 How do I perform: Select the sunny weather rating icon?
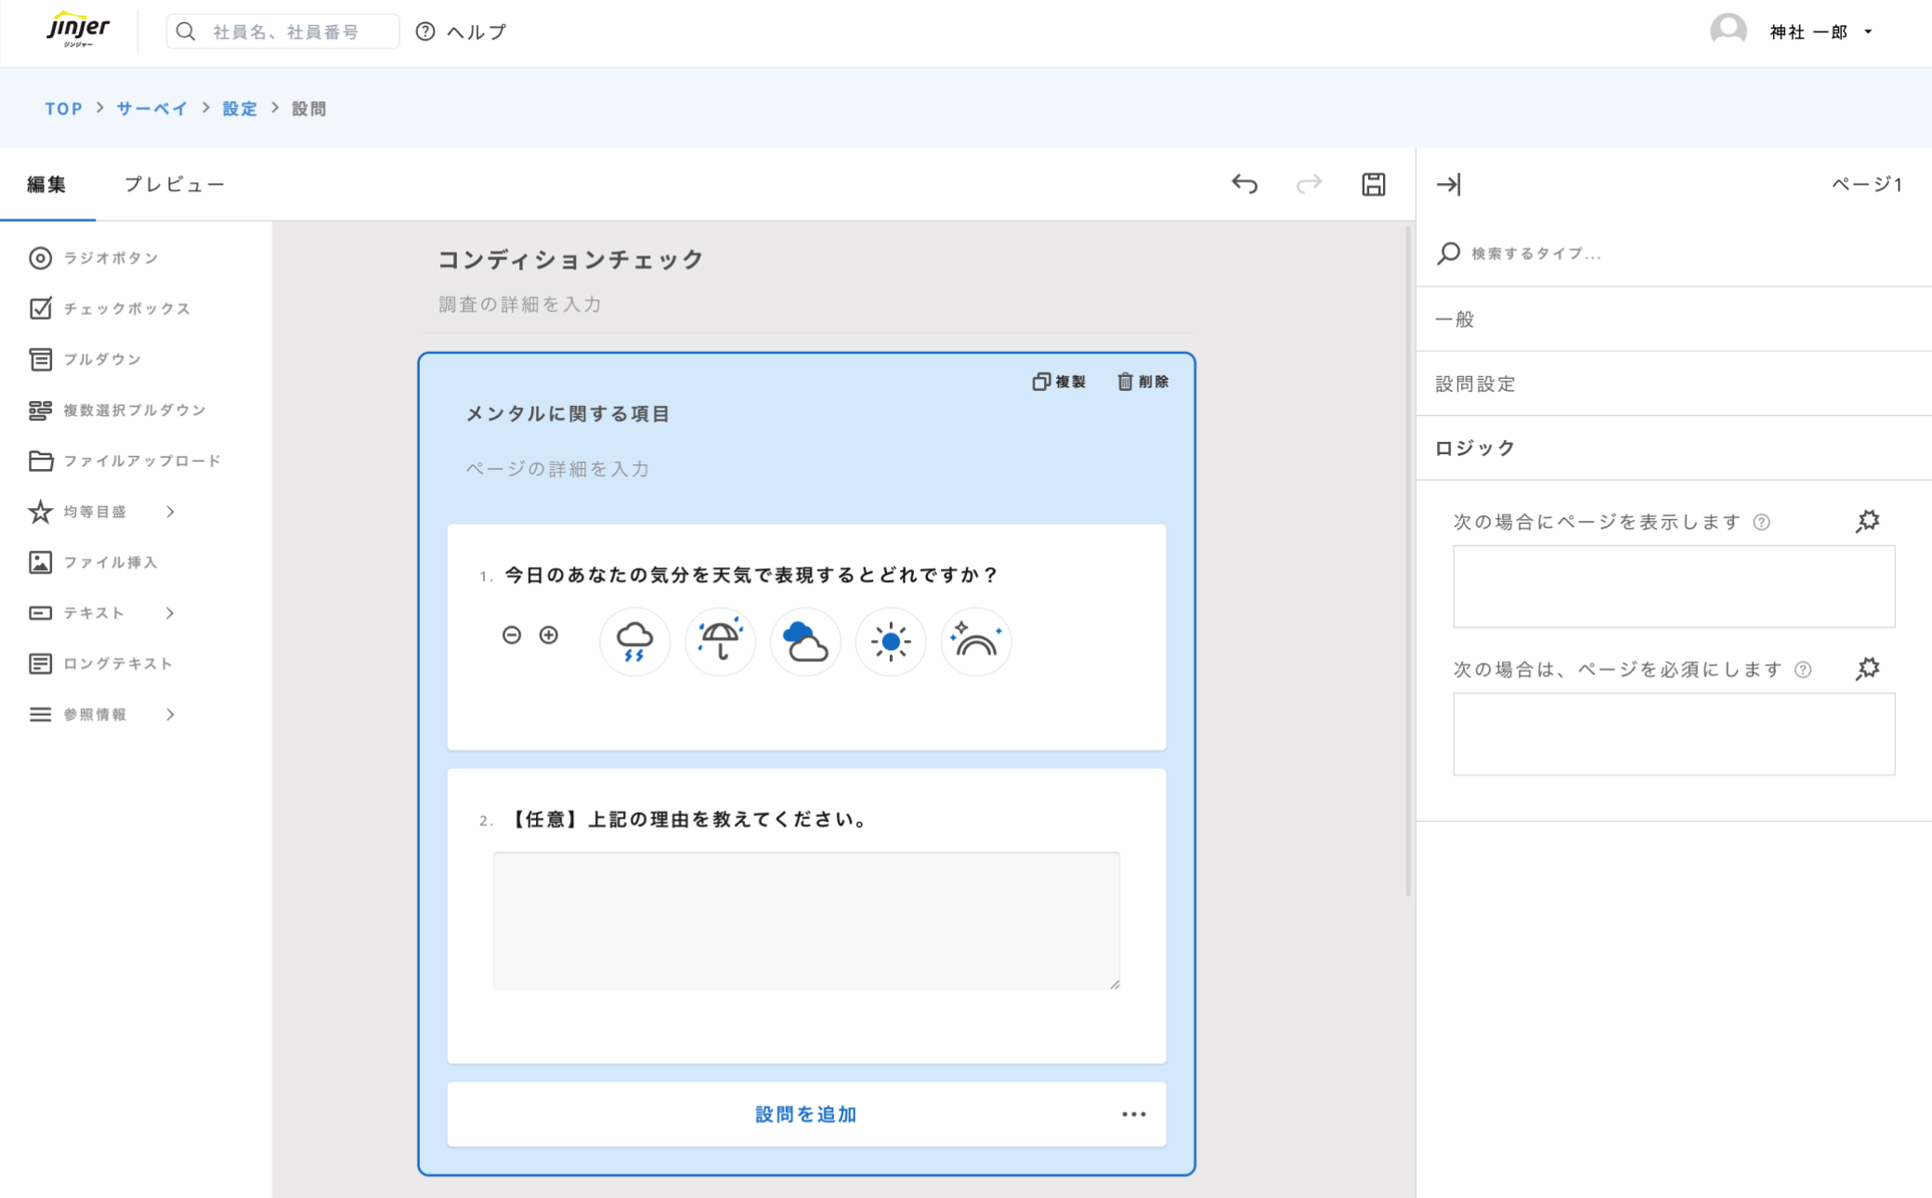point(890,641)
